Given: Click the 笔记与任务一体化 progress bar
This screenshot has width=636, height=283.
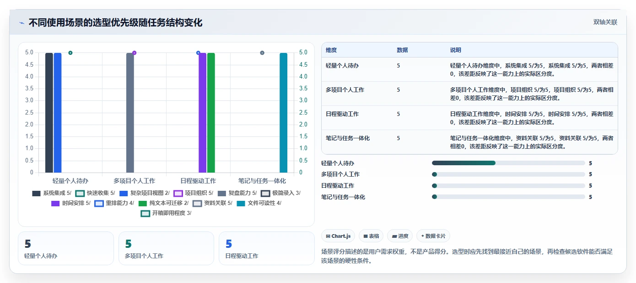Looking at the screenshot, I should 508,197.
